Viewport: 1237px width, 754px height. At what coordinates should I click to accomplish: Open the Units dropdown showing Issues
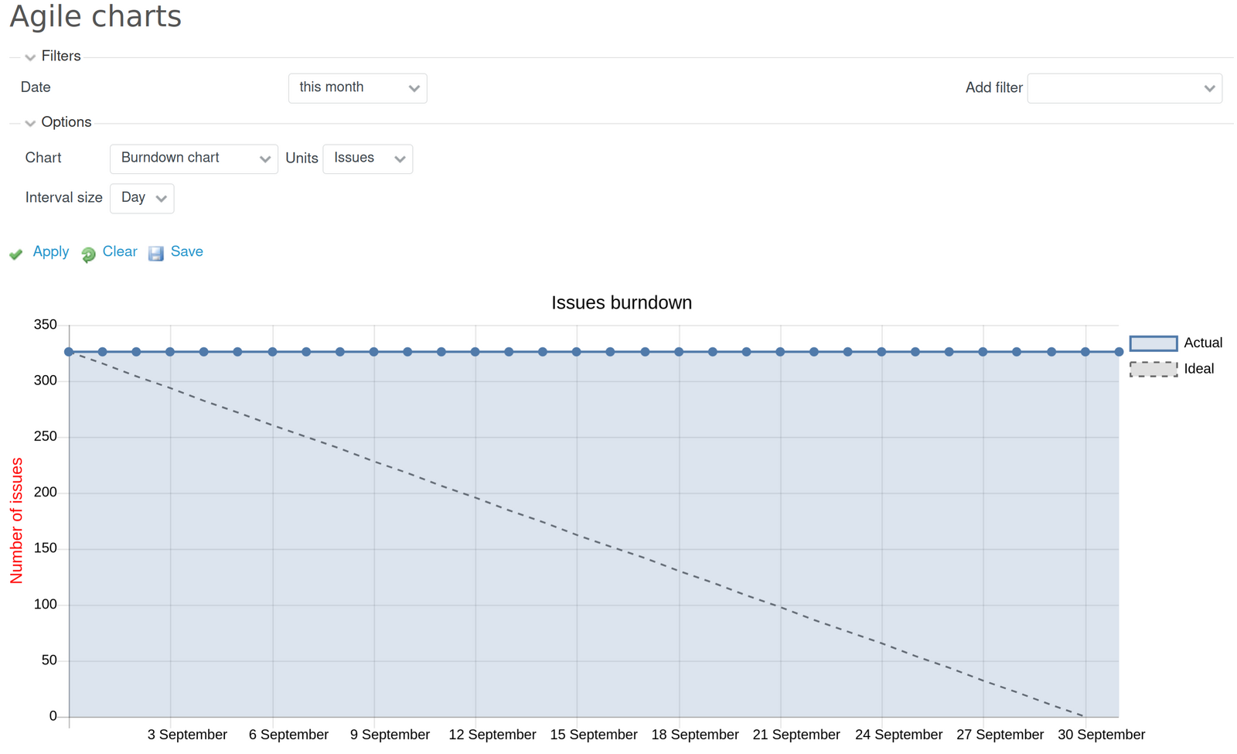(400, 159)
